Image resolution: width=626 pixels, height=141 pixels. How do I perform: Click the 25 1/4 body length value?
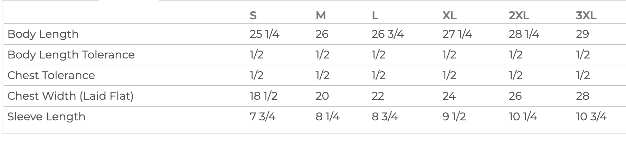coord(264,34)
